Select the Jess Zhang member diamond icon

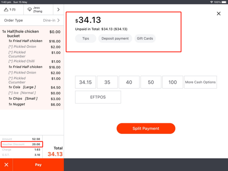click(30, 10)
